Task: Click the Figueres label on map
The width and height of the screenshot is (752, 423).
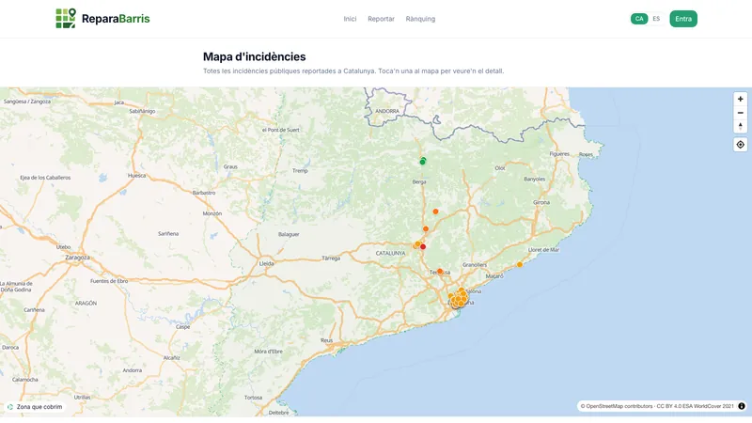Action: [x=559, y=154]
